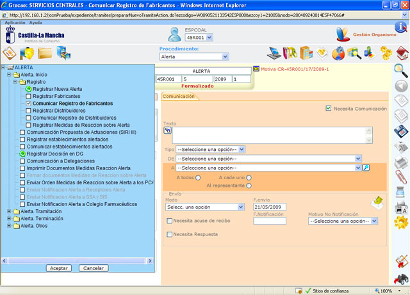Expand the Alerta. Terminación folder
The image size is (410, 295).
click(x=9, y=218)
